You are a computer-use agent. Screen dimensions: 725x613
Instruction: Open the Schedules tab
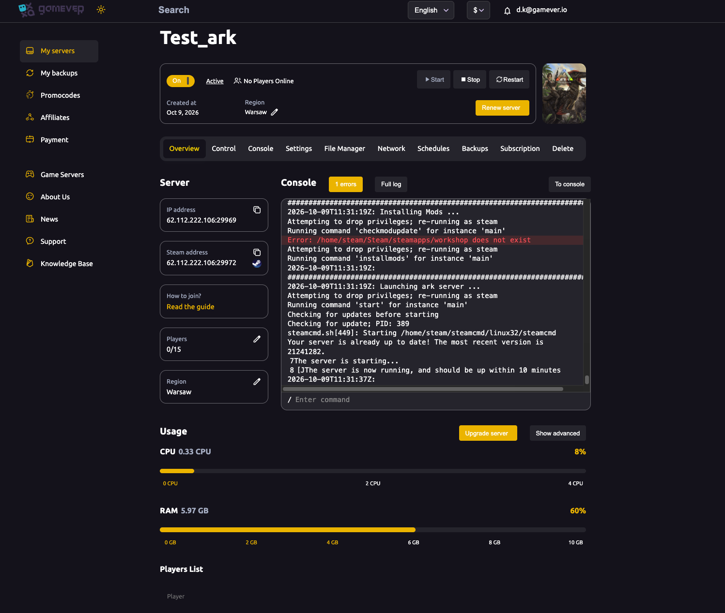pyautogui.click(x=433, y=149)
